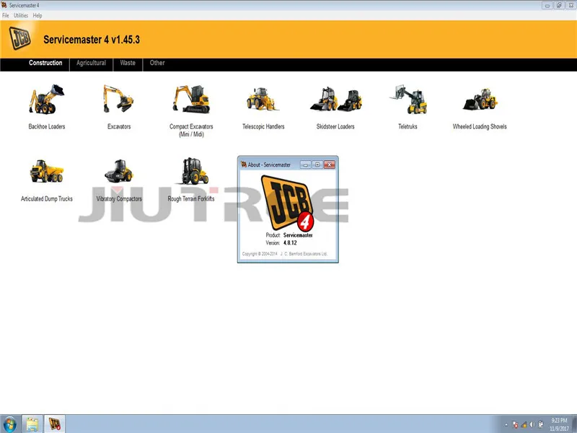577x433 pixels.
Task: Select the Excavators machine icon
Action: (118, 99)
